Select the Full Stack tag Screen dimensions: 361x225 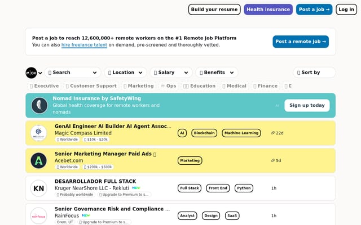pyautogui.click(x=190, y=188)
